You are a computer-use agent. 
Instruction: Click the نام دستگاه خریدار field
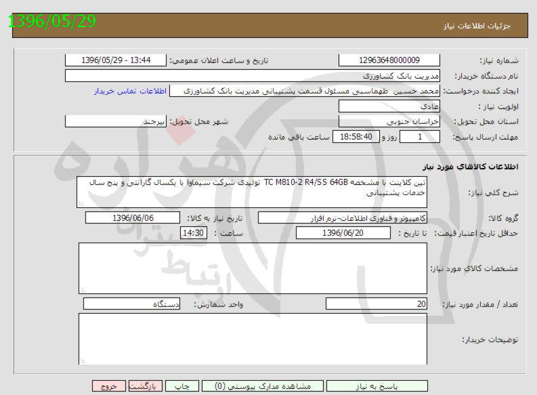253,76
